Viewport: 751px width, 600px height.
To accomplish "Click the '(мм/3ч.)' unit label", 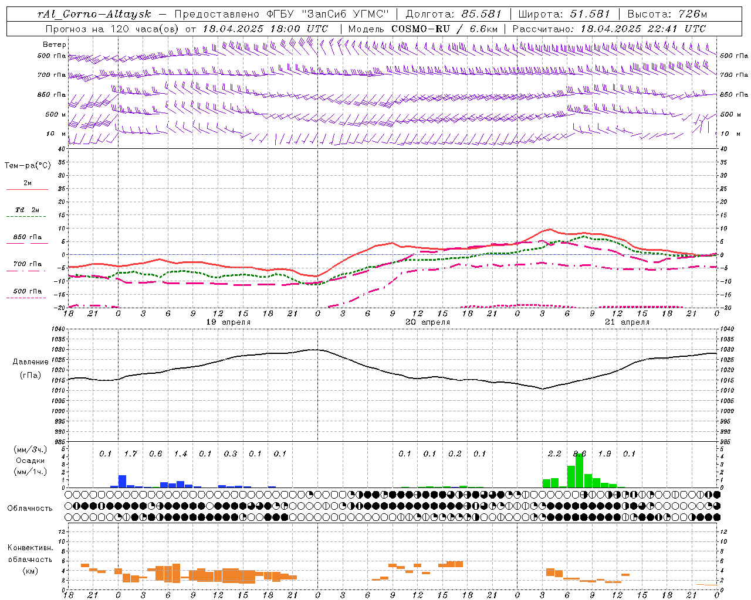I will [31, 449].
